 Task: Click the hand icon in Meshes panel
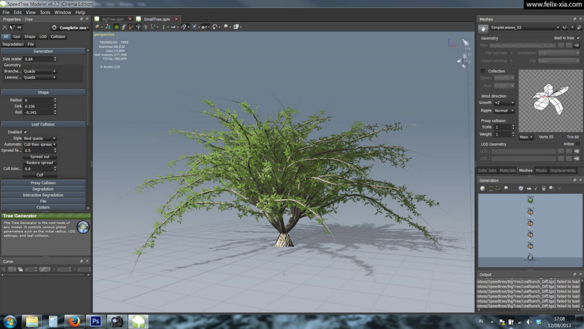pyautogui.click(x=483, y=29)
